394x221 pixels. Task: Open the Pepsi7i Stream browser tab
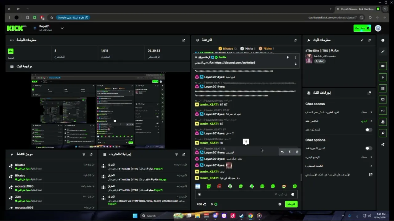tap(358, 9)
